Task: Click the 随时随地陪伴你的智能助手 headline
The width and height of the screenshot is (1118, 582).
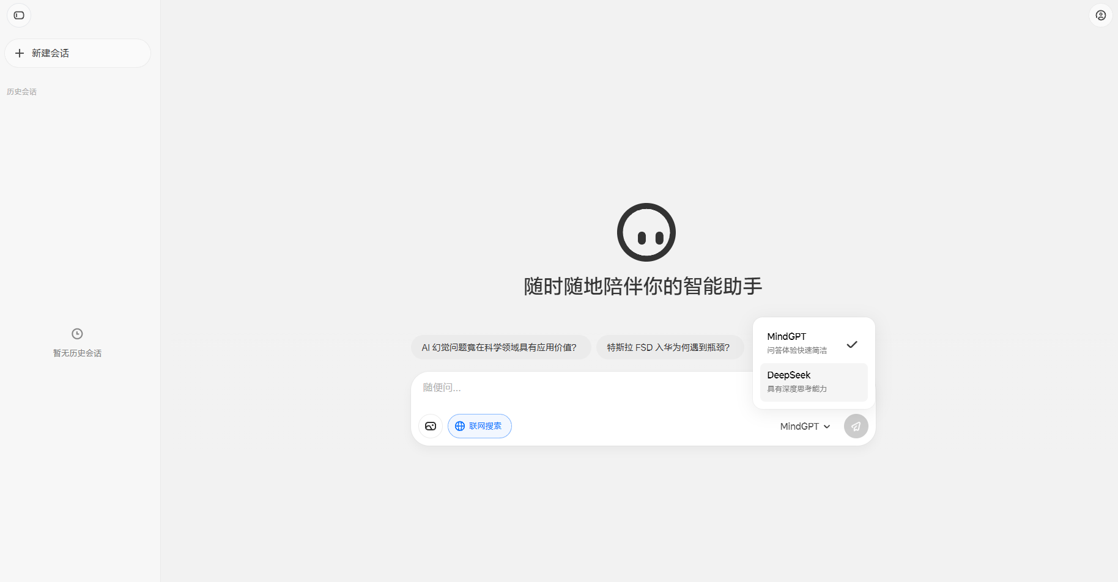Action: 643,286
